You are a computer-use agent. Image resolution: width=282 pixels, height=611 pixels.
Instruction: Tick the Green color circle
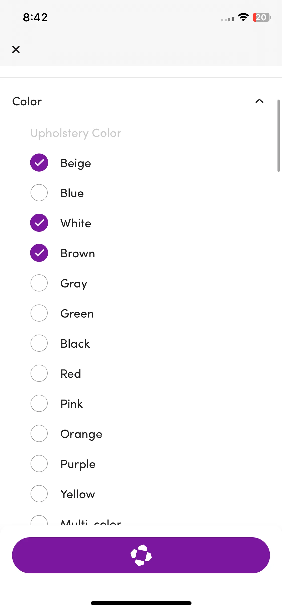pos(39,313)
